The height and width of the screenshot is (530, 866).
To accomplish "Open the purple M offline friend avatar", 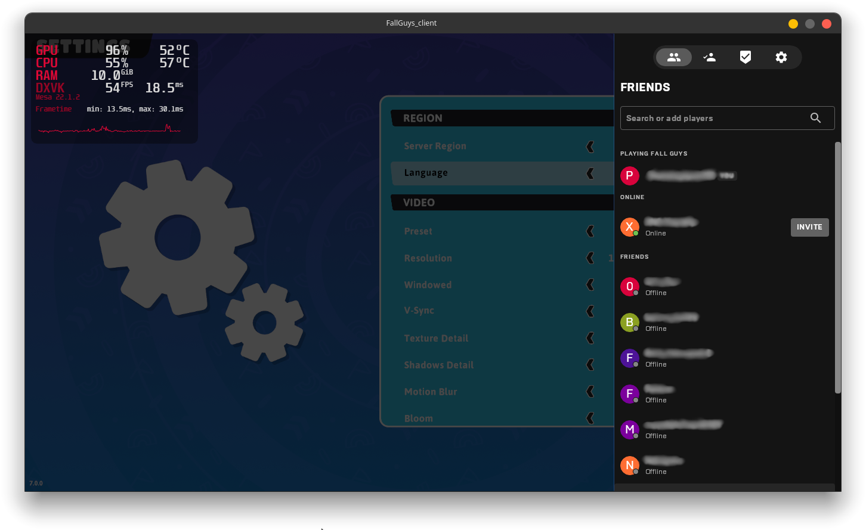I will (x=630, y=430).
